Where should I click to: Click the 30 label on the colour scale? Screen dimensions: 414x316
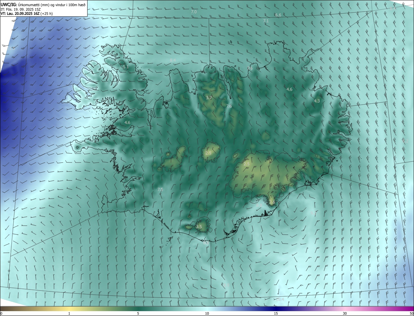[345, 313]
